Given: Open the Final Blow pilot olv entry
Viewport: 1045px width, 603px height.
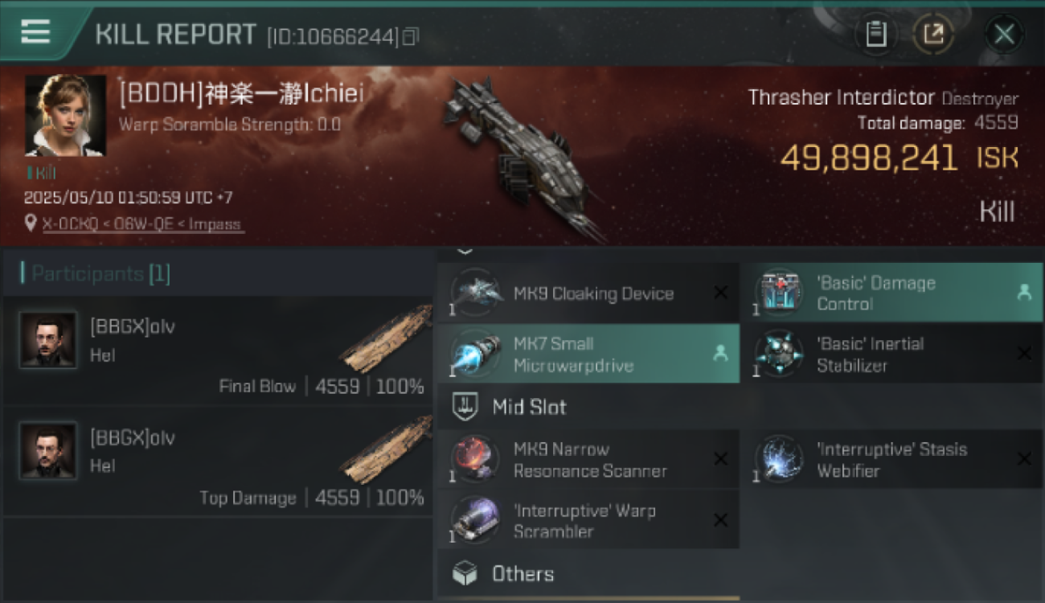Looking at the screenshot, I should [x=218, y=351].
